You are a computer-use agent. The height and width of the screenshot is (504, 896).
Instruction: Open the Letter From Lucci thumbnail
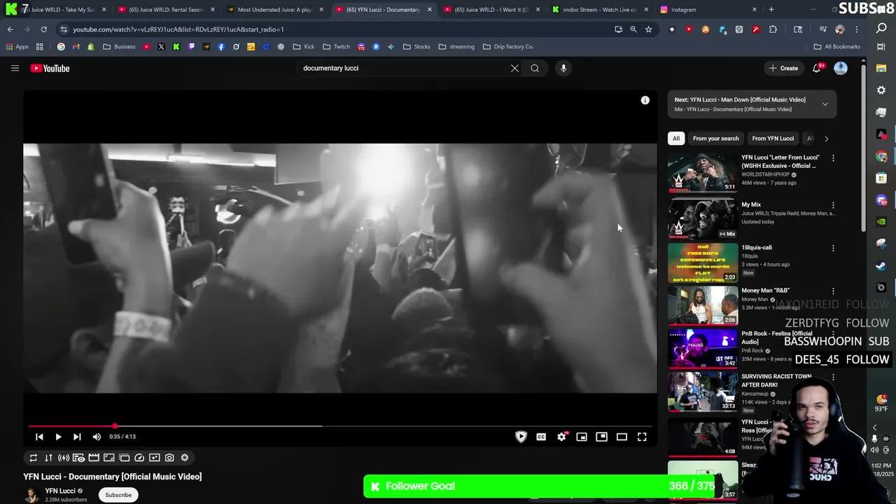click(x=702, y=172)
